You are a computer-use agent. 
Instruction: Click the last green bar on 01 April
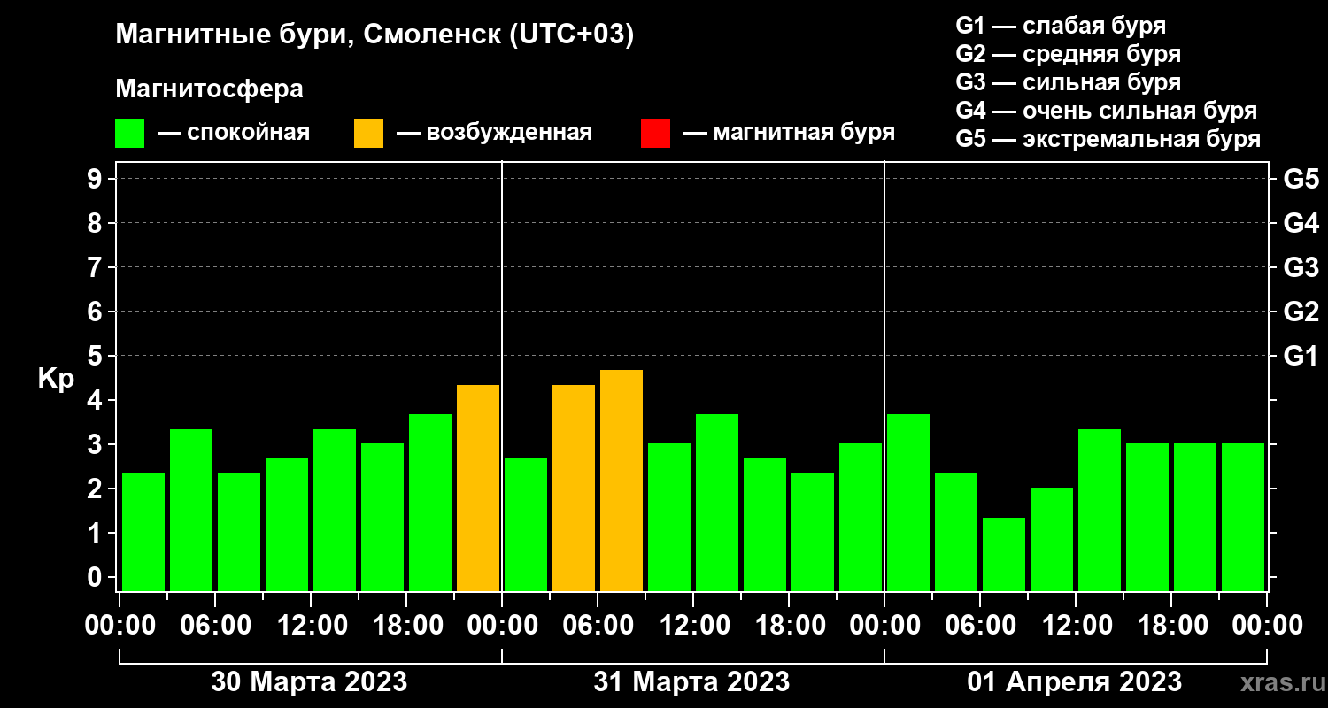tap(1243, 518)
